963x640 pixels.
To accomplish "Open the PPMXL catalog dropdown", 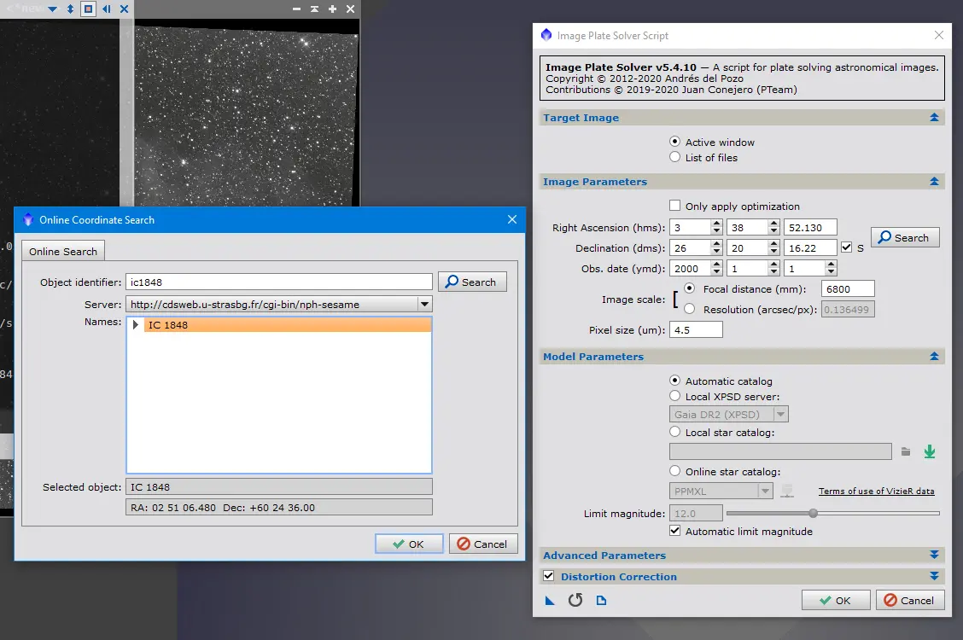I will (x=765, y=491).
